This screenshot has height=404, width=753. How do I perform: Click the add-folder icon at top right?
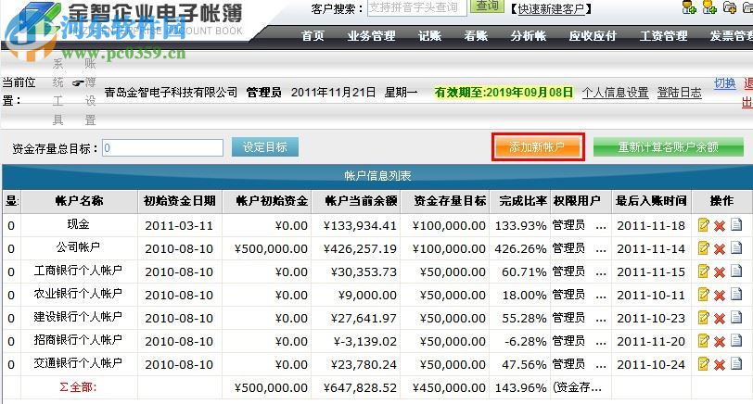pos(730,6)
